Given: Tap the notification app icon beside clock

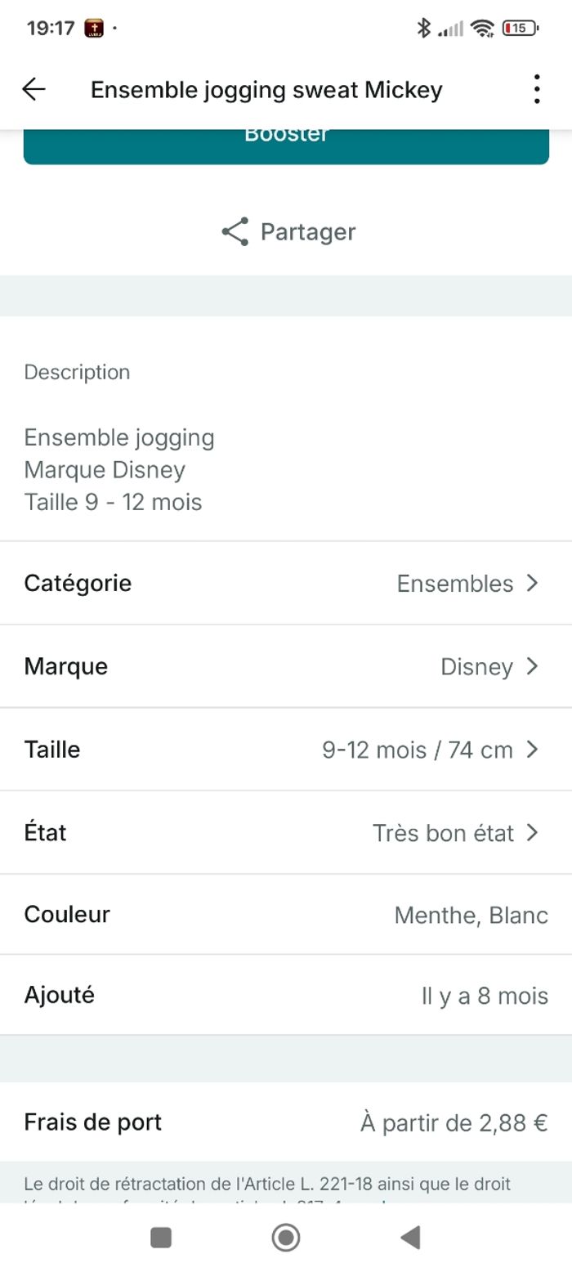Looking at the screenshot, I should 94,28.
